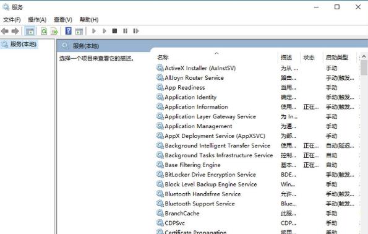
Task: Open the Help toolbar icon
Action: [x=68, y=31]
